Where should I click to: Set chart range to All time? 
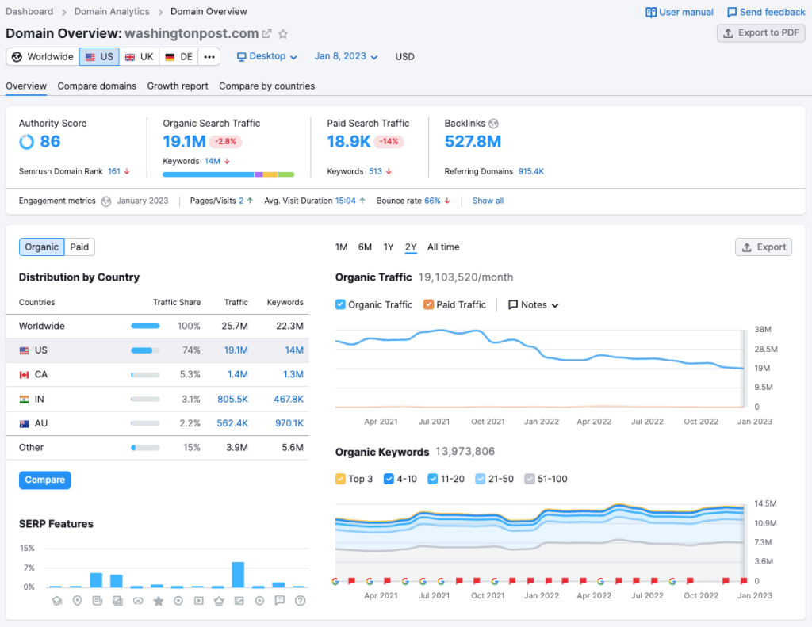[443, 247]
